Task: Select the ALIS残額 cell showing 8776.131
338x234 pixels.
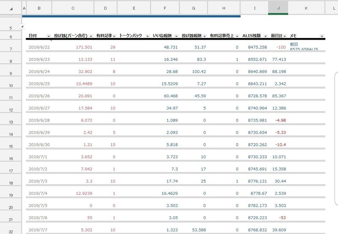Action: 257,182
